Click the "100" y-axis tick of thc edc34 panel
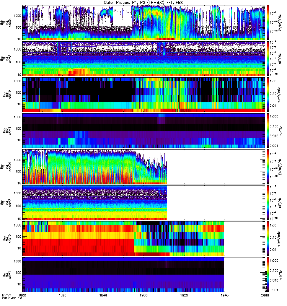This screenshot has width=287, height=306. [x=18, y=171]
